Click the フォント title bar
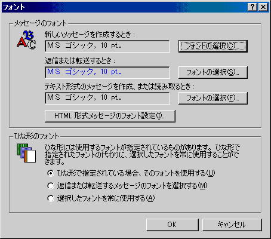This screenshot has width=271, height=239. pyautogui.click(x=124, y=7)
